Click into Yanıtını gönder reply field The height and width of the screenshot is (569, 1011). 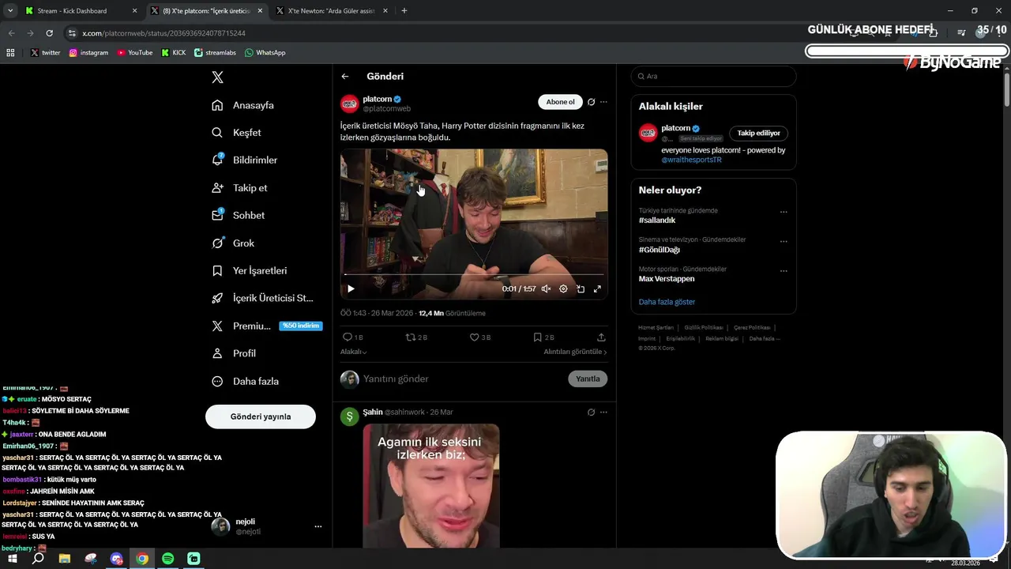click(x=462, y=379)
